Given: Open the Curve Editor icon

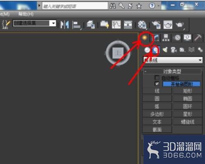Looking at the screenshot, I should (116, 25).
